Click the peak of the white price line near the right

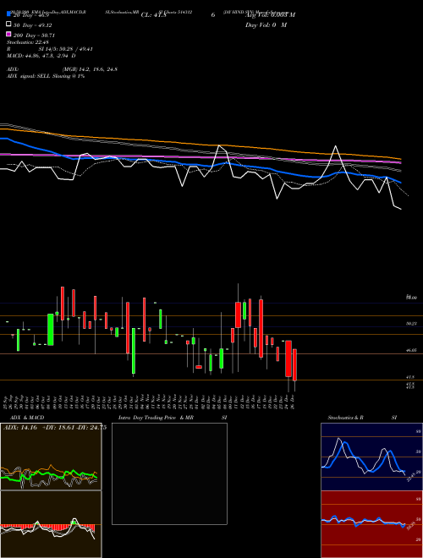click(x=335, y=146)
